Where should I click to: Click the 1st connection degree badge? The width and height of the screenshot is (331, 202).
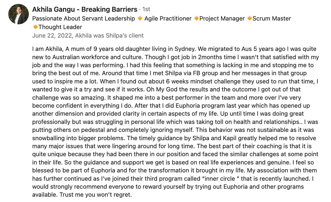tap(146, 9)
